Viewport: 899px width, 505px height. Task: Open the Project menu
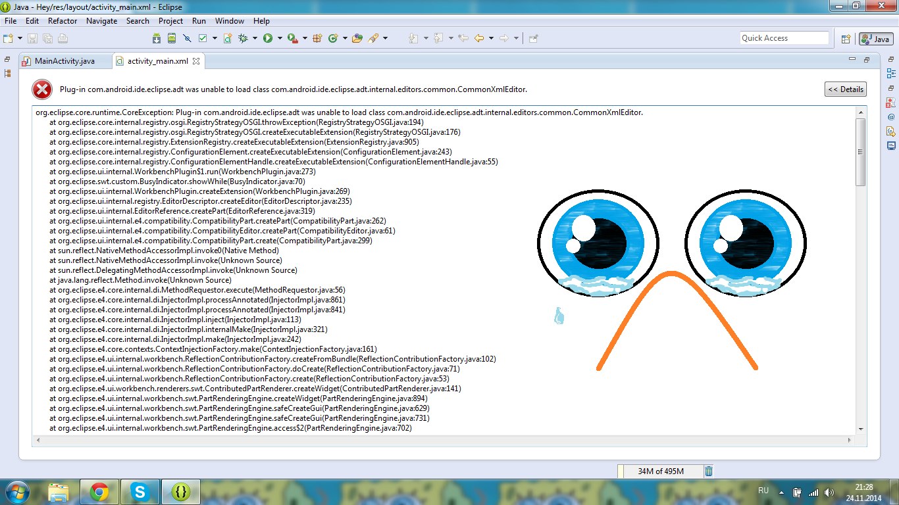click(170, 21)
